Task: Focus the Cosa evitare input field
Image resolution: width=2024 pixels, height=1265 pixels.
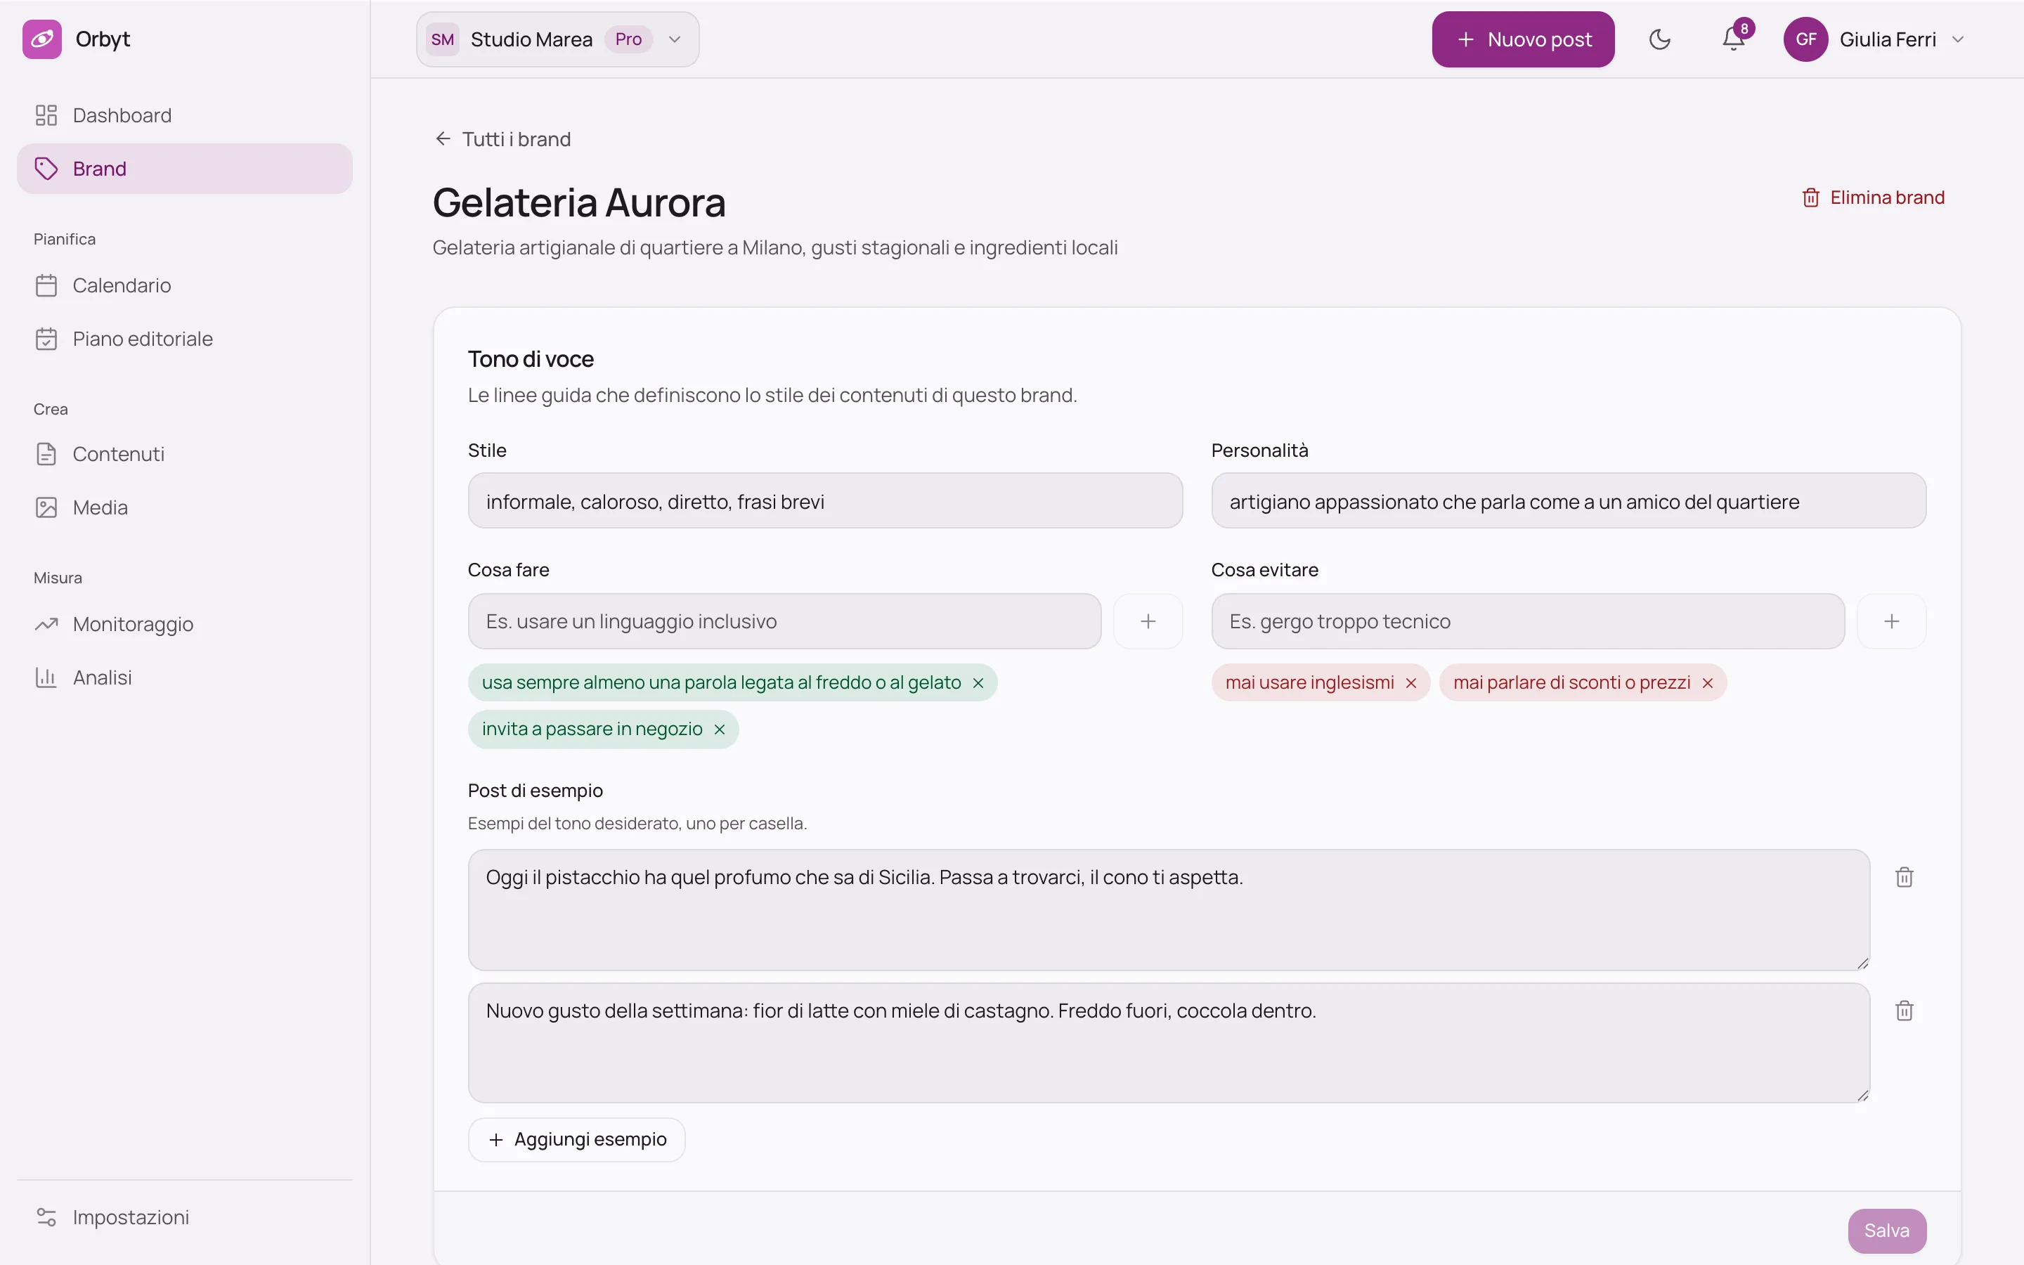Action: click(1527, 622)
